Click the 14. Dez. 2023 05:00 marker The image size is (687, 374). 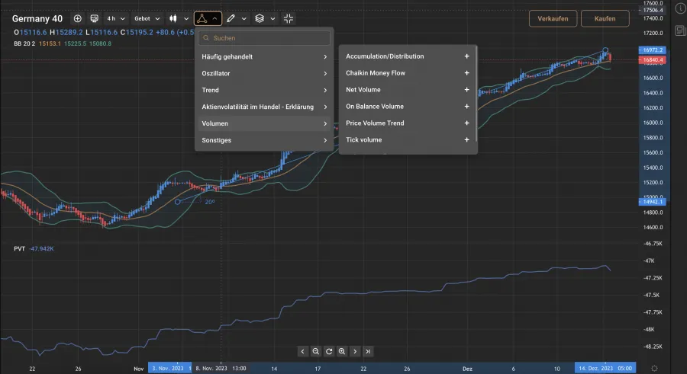(605, 369)
